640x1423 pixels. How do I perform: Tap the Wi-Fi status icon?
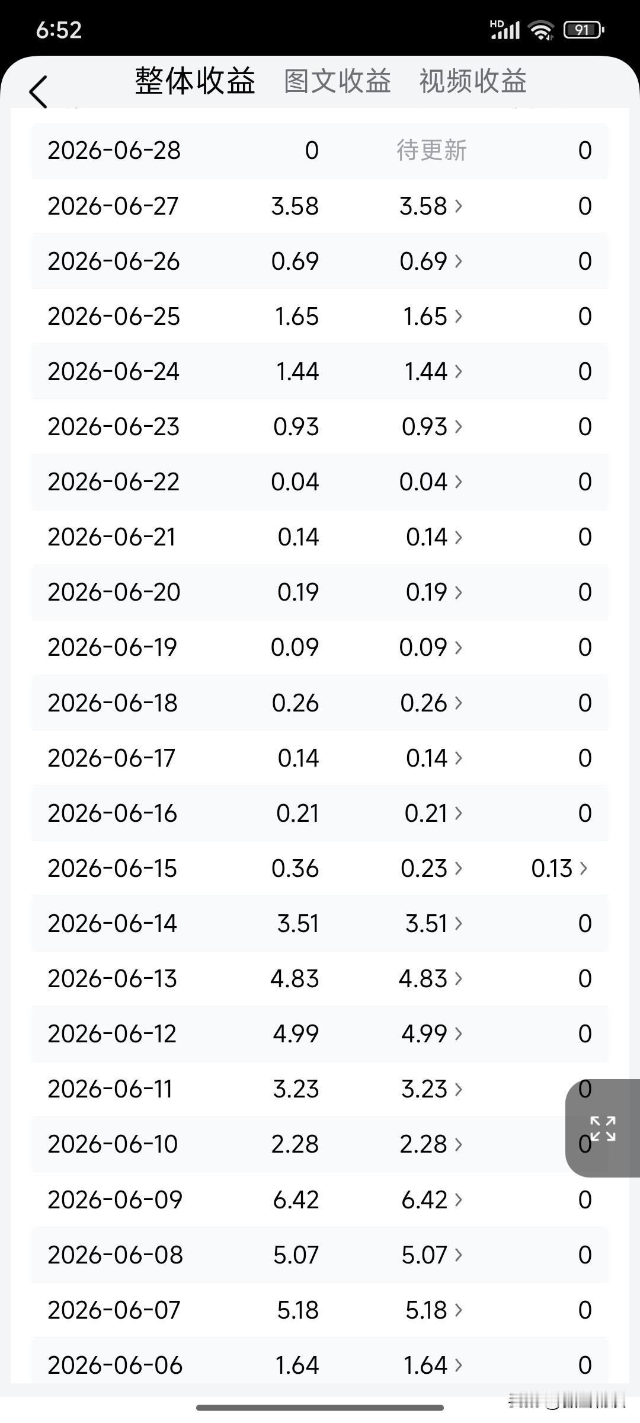(541, 30)
